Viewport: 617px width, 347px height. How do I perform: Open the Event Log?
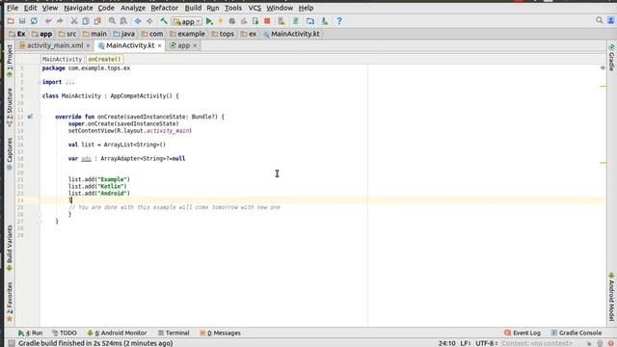point(523,333)
